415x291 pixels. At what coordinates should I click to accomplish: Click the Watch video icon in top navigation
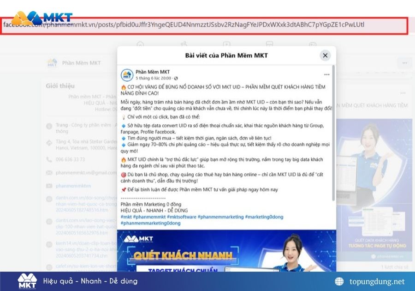click(x=226, y=44)
